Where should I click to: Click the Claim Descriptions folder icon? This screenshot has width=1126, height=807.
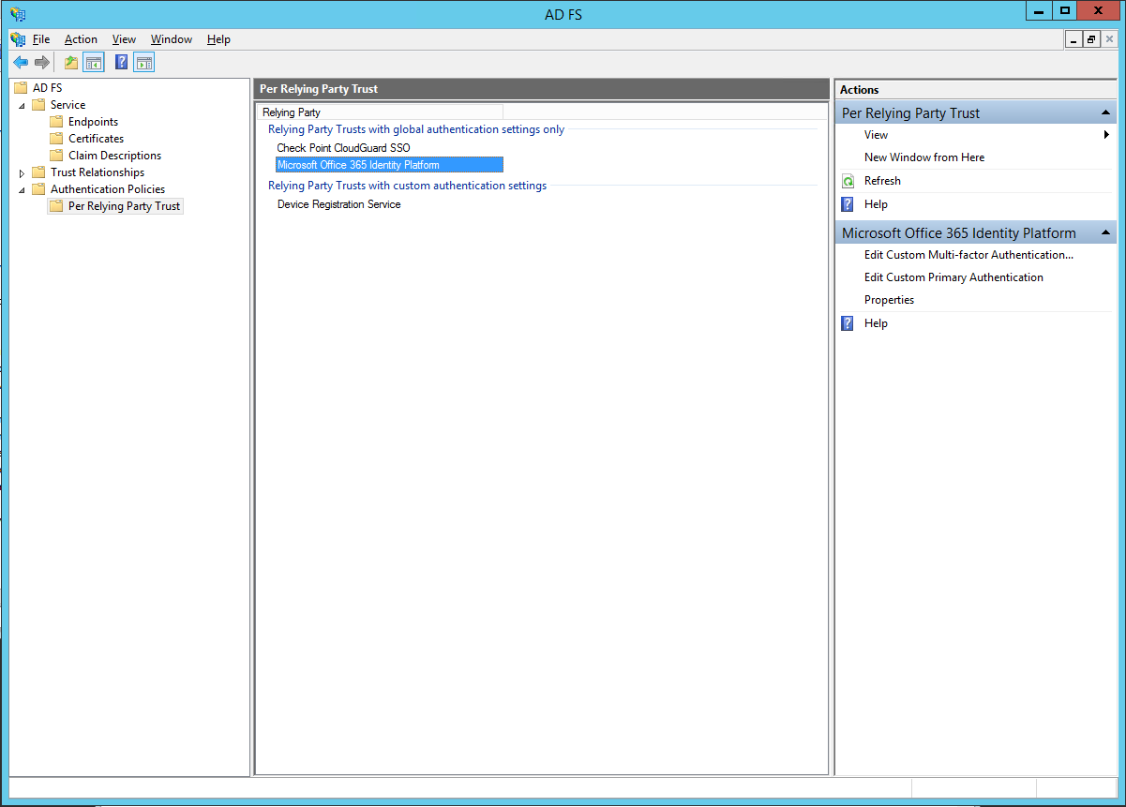56,156
